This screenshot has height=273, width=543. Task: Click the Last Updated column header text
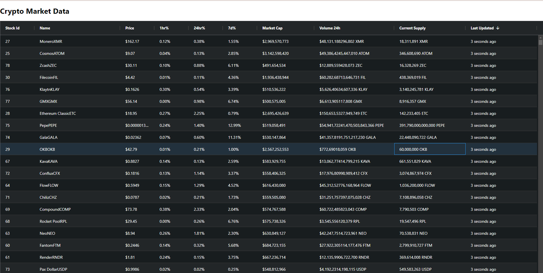click(482, 28)
